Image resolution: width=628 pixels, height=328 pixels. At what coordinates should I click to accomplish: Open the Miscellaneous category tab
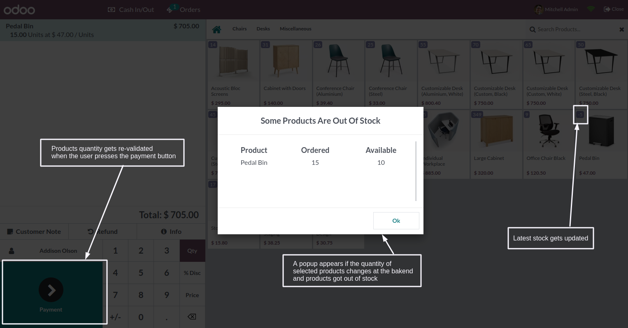coord(295,29)
